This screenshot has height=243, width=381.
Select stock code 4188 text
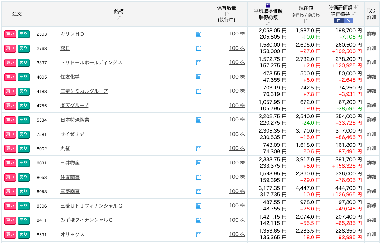[x=42, y=91]
